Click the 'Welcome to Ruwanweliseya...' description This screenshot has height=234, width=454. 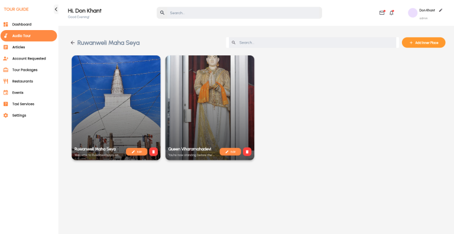click(x=97, y=155)
